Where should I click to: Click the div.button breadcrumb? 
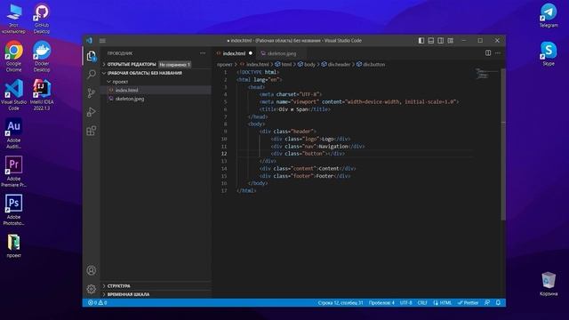tap(371, 64)
